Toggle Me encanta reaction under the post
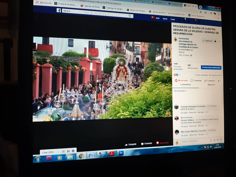 (x=181, y=80)
